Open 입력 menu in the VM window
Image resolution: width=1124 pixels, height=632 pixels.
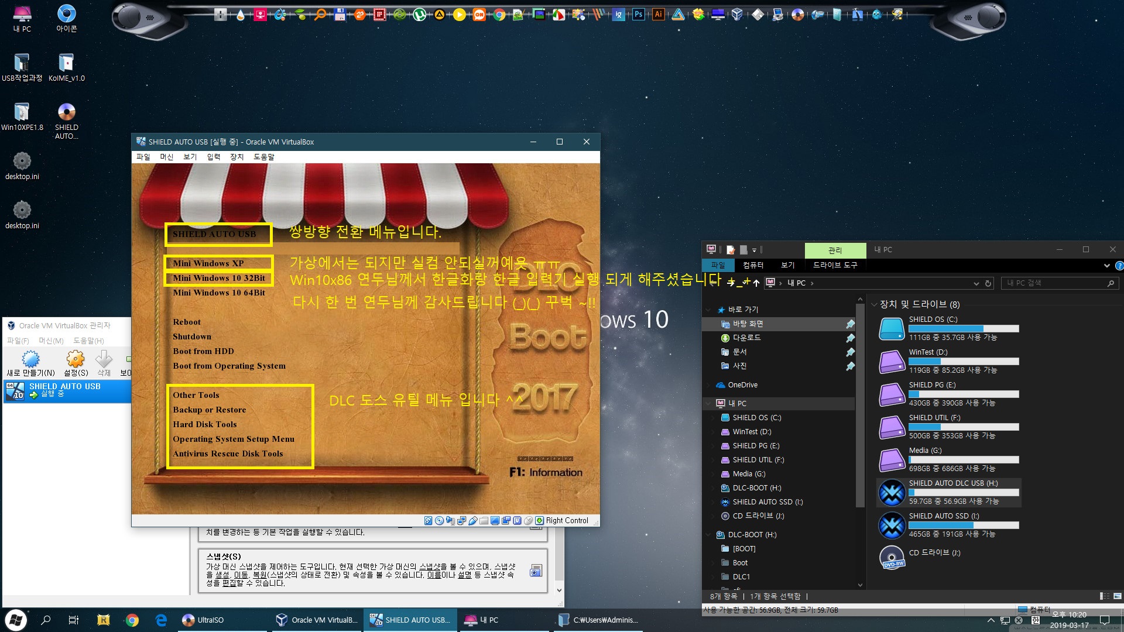coord(214,157)
